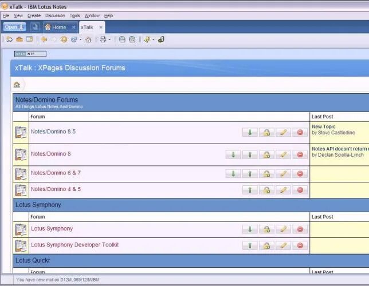Lock the Lotus Symphony Developer Toolkit forum
Screen dimensions: 369x286
click(x=266, y=245)
